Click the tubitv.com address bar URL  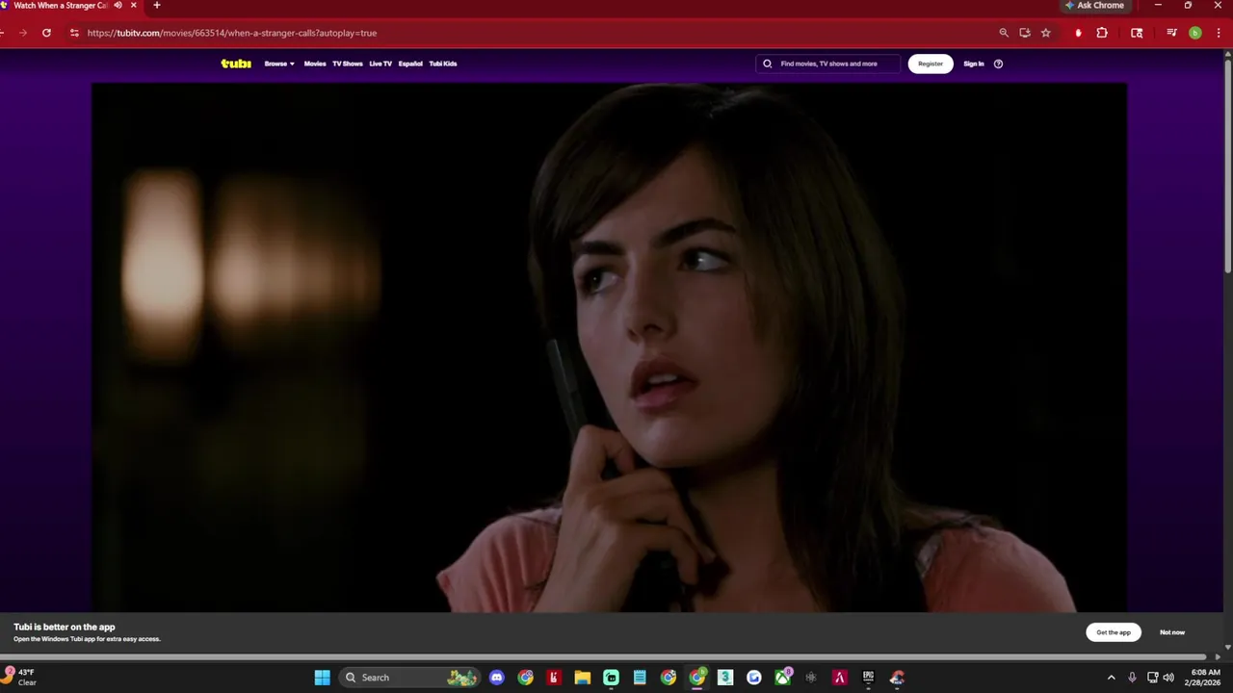point(232,33)
